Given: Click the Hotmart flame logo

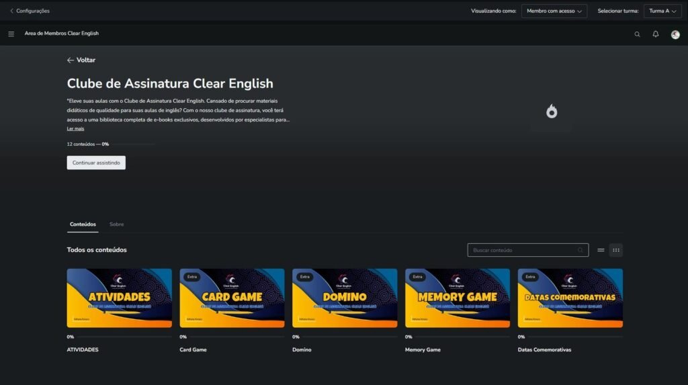Looking at the screenshot, I should (552, 112).
